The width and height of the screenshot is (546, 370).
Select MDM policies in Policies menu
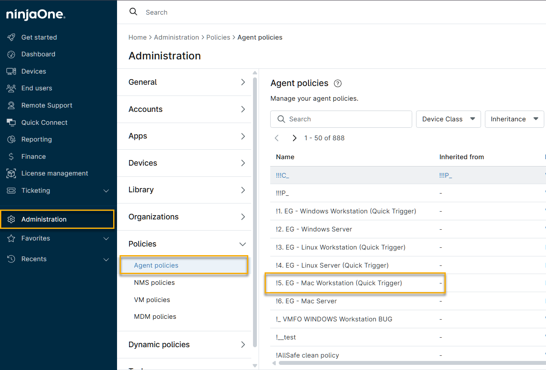155,317
